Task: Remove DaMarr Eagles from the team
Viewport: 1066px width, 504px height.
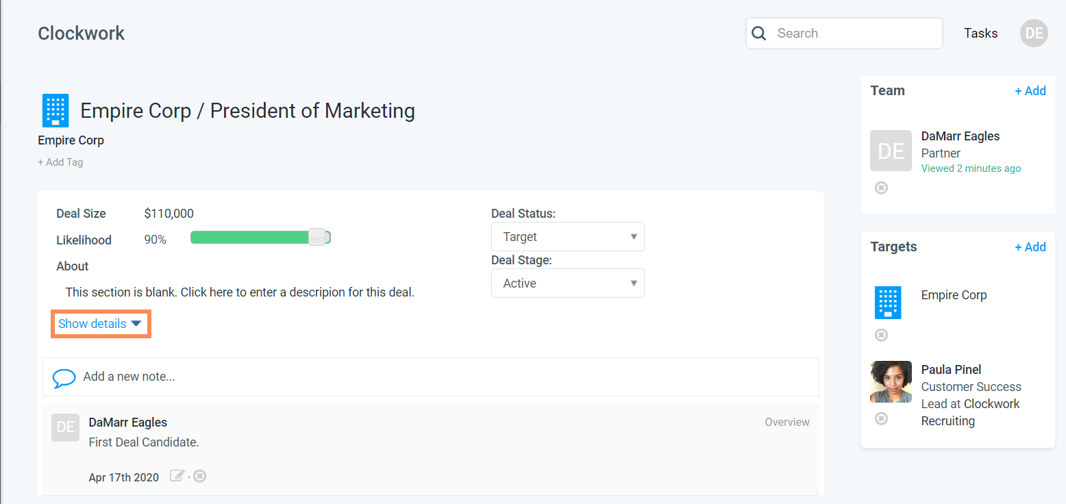Action: point(882,188)
